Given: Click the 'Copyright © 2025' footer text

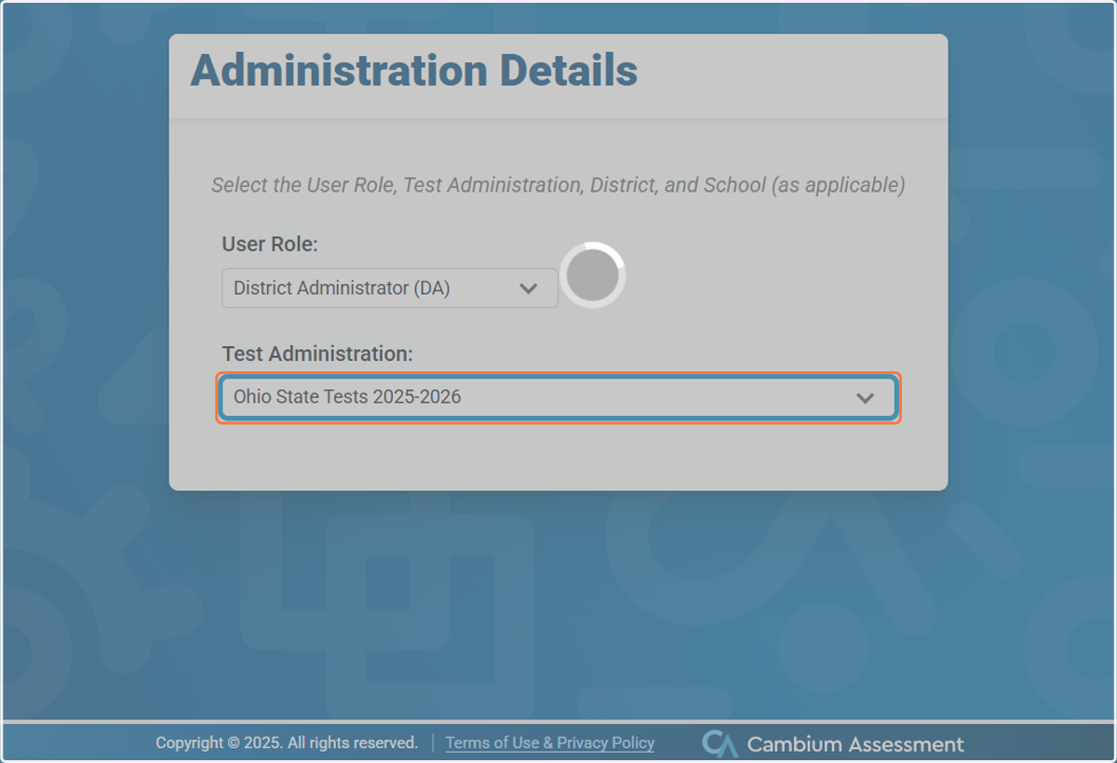Looking at the screenshot, I should (287, 743).
